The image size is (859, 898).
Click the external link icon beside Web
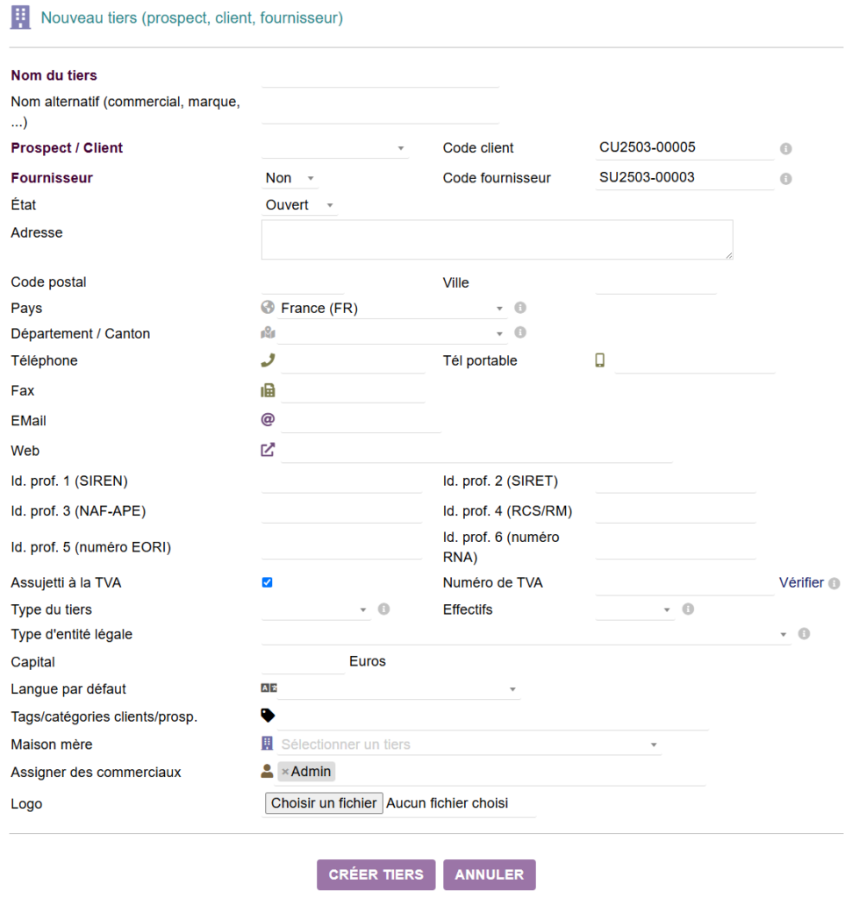tap(268, 450)
